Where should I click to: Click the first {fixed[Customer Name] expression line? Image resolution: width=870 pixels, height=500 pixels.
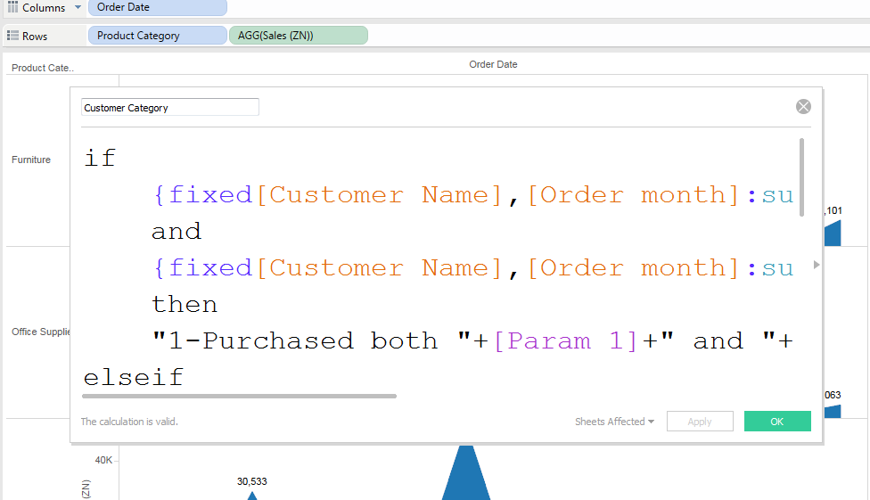pyautogui.click(x=472, y=195)
